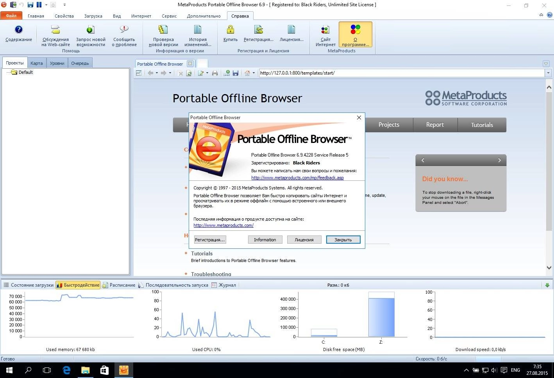Open customize quick access toolbar dropdown
The width and height of the screenshot is (554, 378).
64,5
